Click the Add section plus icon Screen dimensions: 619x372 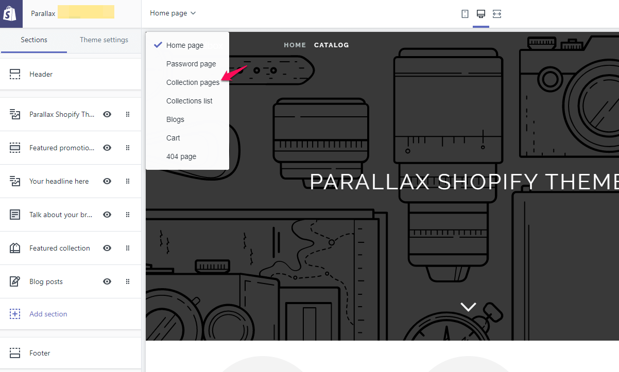(x=15, y=314)
